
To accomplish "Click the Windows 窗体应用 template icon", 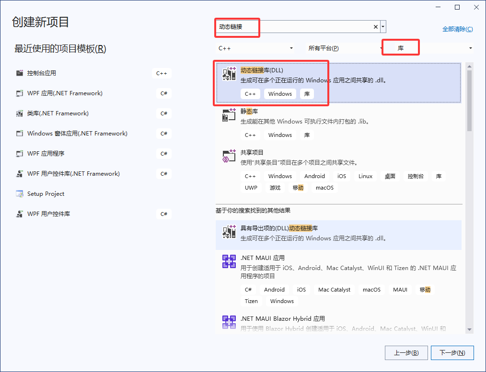I will pyautogui.click(x=20, y=134).
